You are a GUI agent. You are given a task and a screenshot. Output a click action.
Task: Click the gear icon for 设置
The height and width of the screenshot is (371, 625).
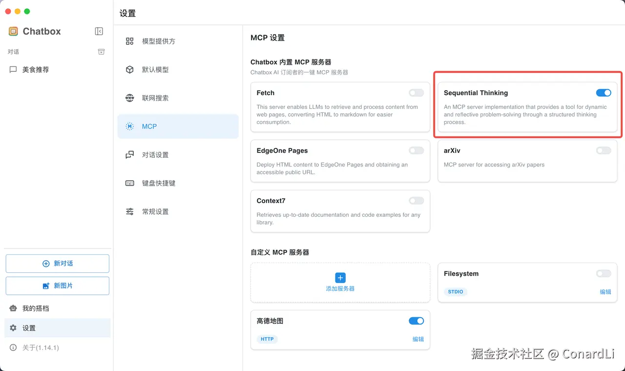tap(13, 328)
